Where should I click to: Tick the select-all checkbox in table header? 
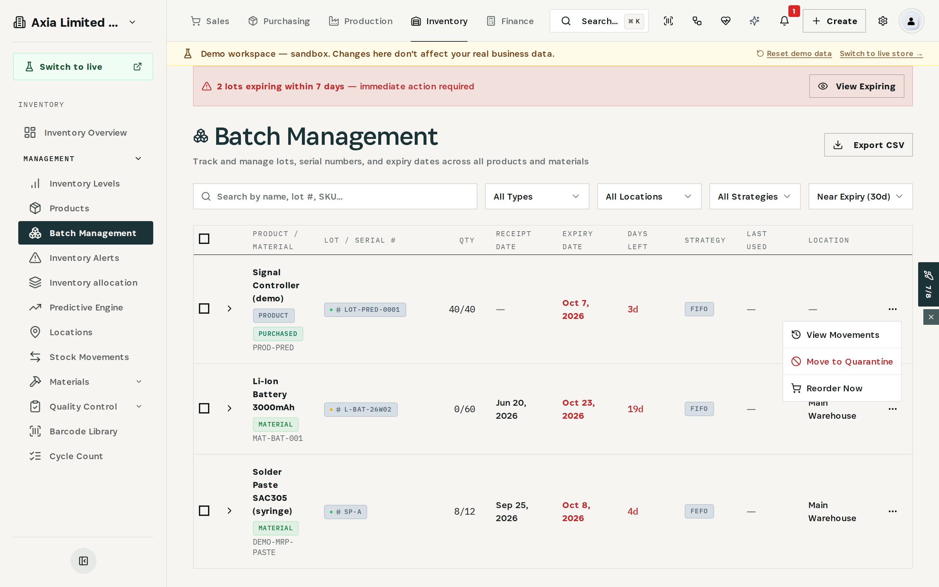(x=204, y=239)
